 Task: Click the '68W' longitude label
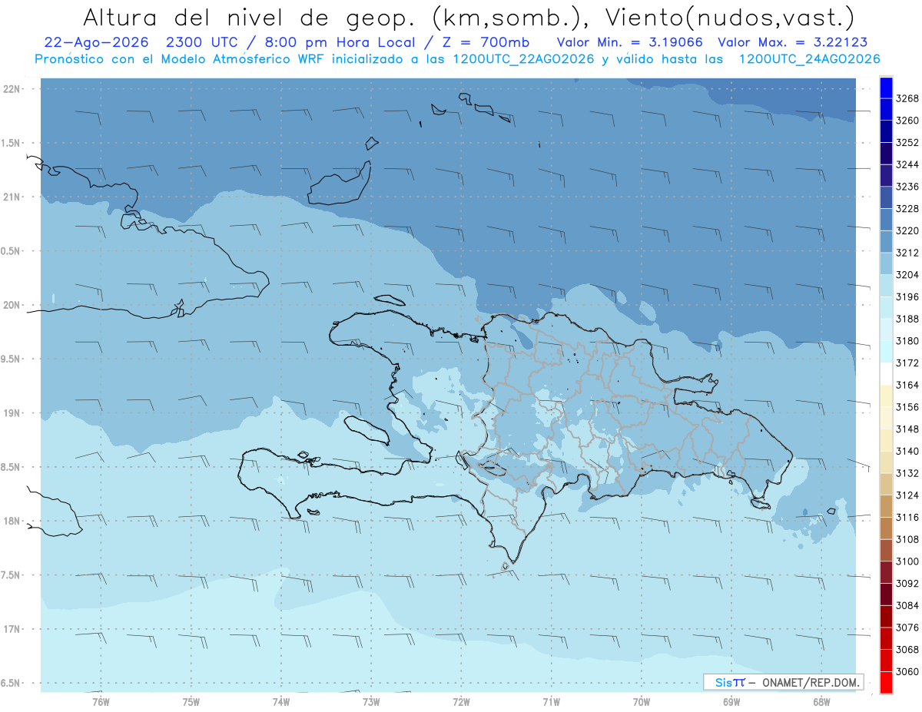821,701
